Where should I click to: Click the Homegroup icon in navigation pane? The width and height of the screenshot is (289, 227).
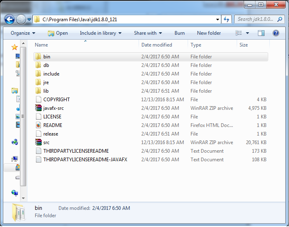point(15,142)
